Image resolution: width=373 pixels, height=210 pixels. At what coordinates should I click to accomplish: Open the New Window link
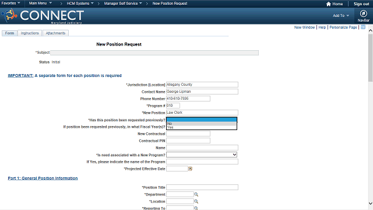[304, 27]
